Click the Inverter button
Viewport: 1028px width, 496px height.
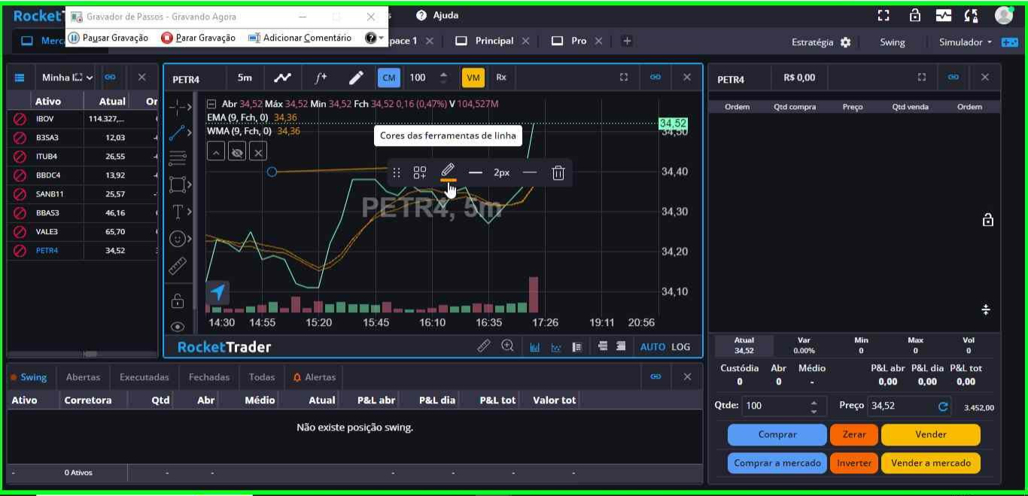click(x=854, y=463)
